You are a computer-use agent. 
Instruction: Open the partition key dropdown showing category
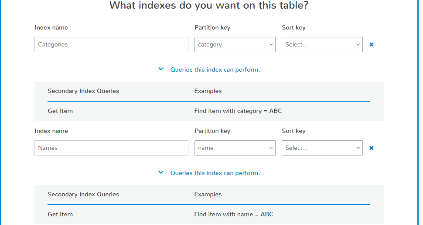click(235, 45)
